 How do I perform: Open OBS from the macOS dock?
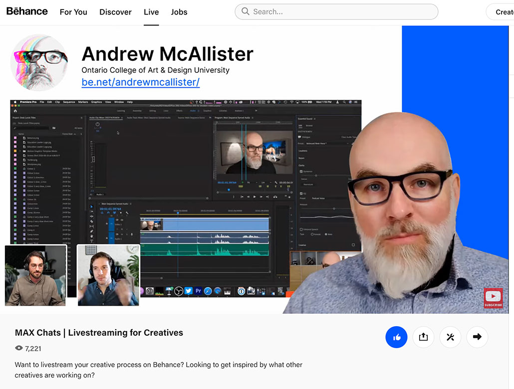179,291
